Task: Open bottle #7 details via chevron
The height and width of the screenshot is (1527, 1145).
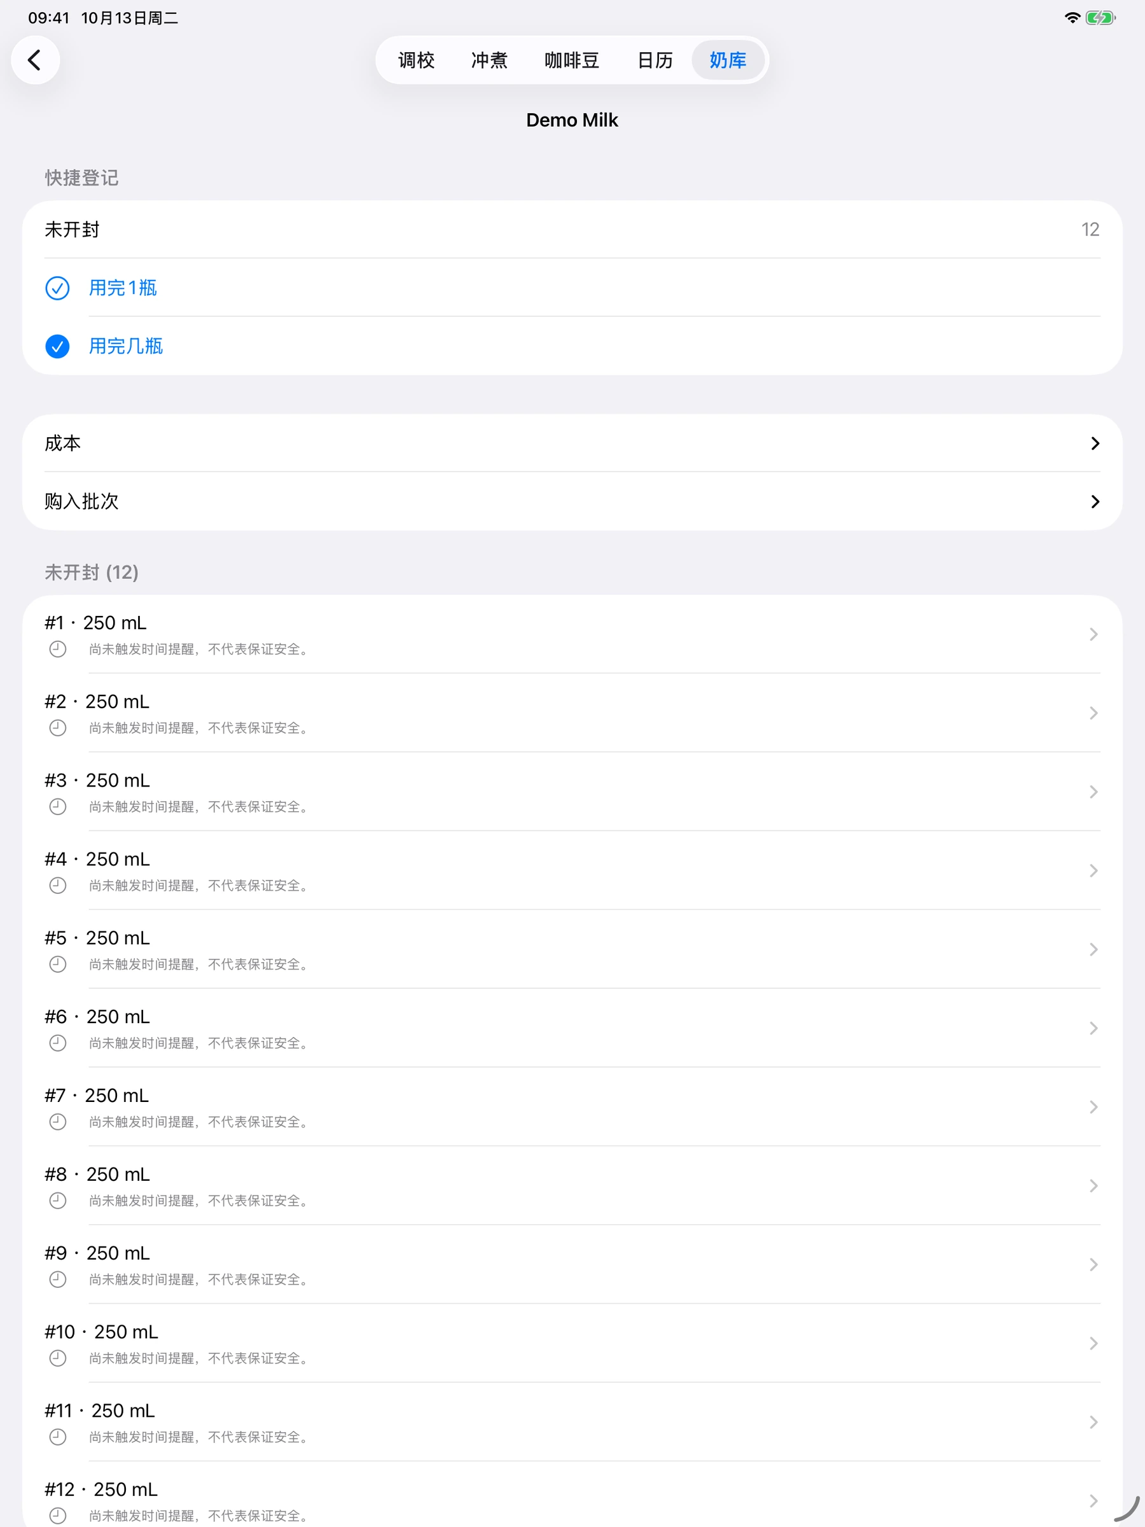Action: 1093,1106
